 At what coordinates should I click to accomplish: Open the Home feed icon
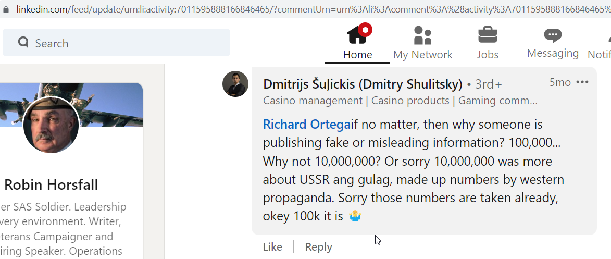point(358,34)
